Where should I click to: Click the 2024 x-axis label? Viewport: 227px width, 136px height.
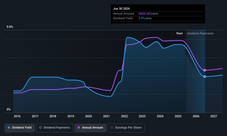click(x=160, y=116)
